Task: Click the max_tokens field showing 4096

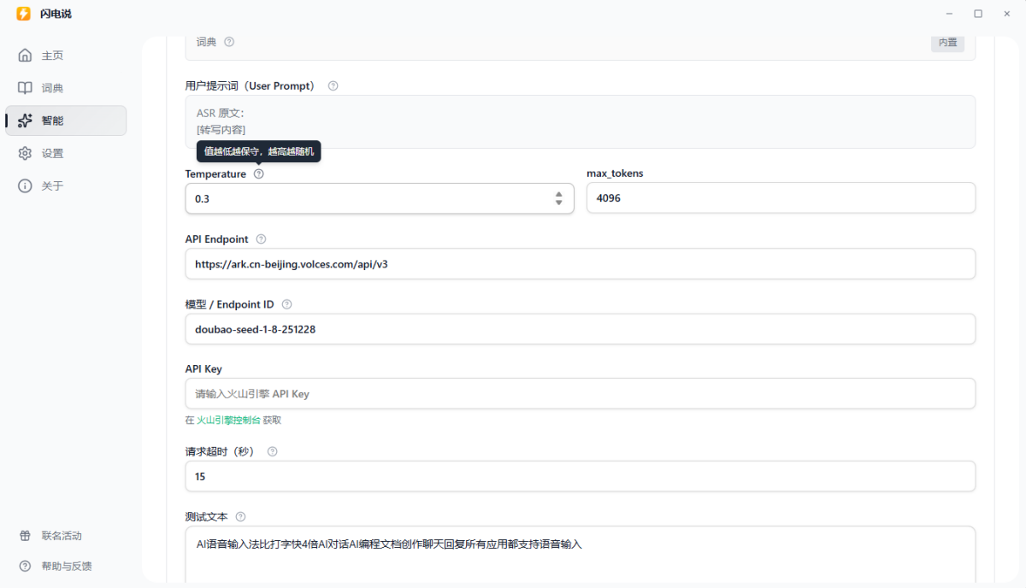Action: pyautogui.click(x=780, y=198)
